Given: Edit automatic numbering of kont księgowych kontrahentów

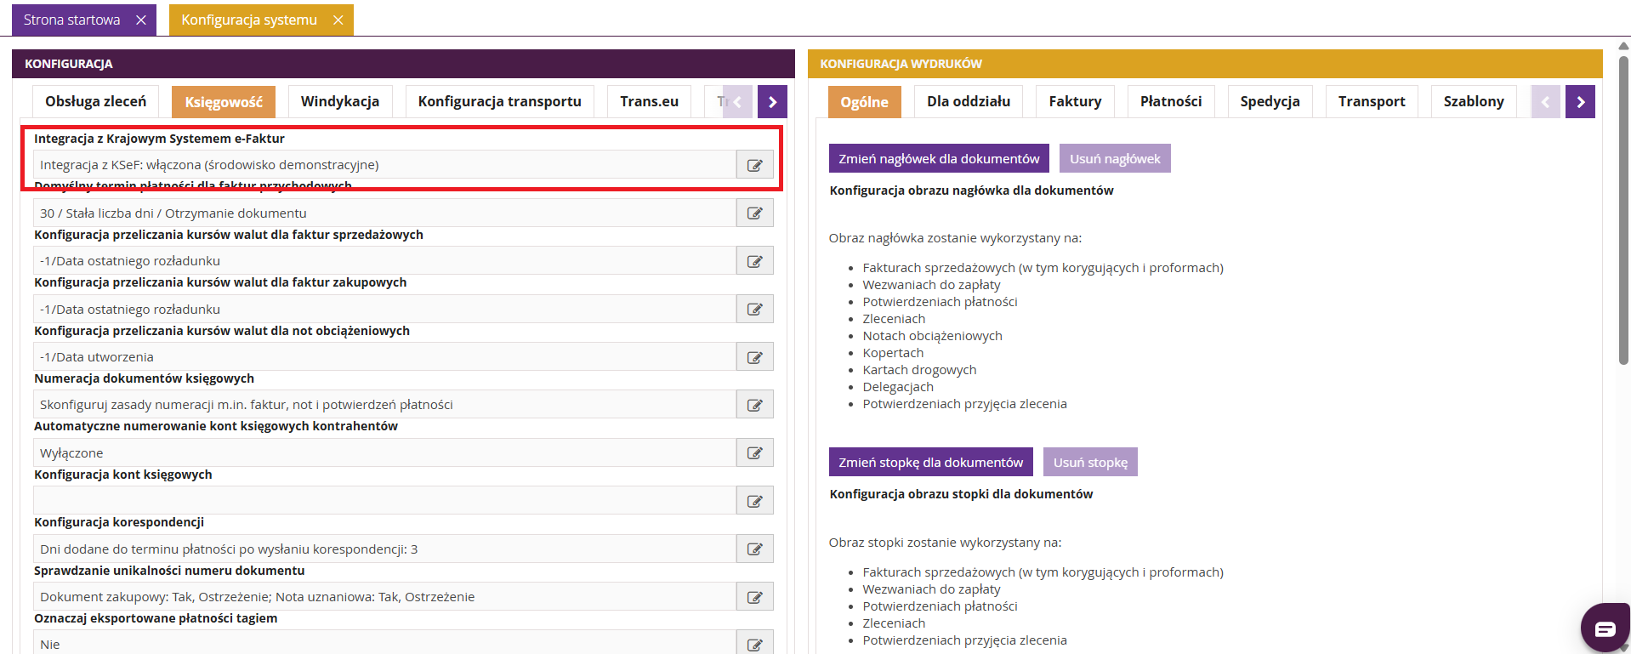Looking at the screenshot, I should pyautogui.click(x=754, y=452).
